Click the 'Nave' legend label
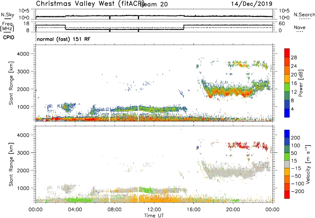 (x=300, y=27)
